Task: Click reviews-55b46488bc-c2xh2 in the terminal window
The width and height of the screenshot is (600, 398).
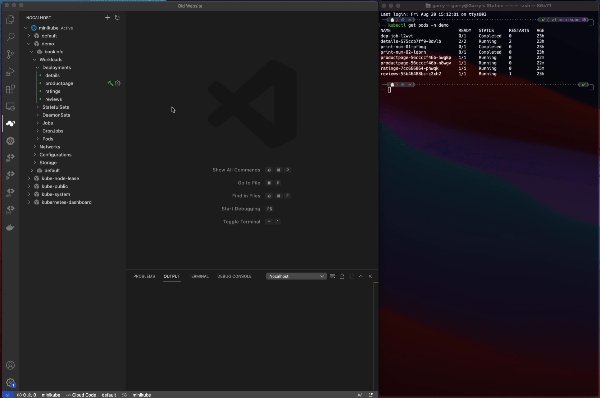Action: coord(411,74)
